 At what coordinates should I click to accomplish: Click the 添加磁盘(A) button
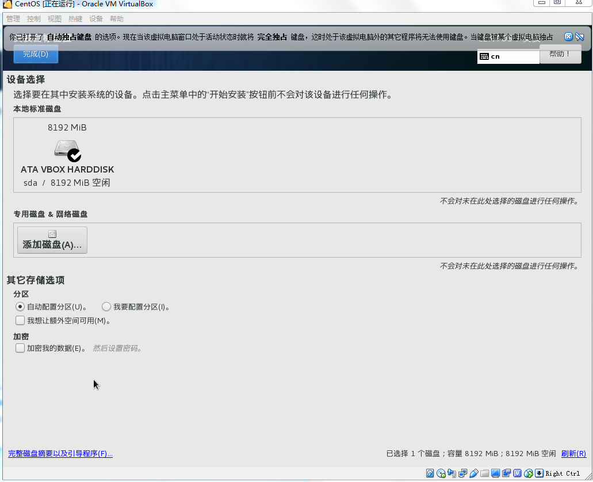point(52,240)
